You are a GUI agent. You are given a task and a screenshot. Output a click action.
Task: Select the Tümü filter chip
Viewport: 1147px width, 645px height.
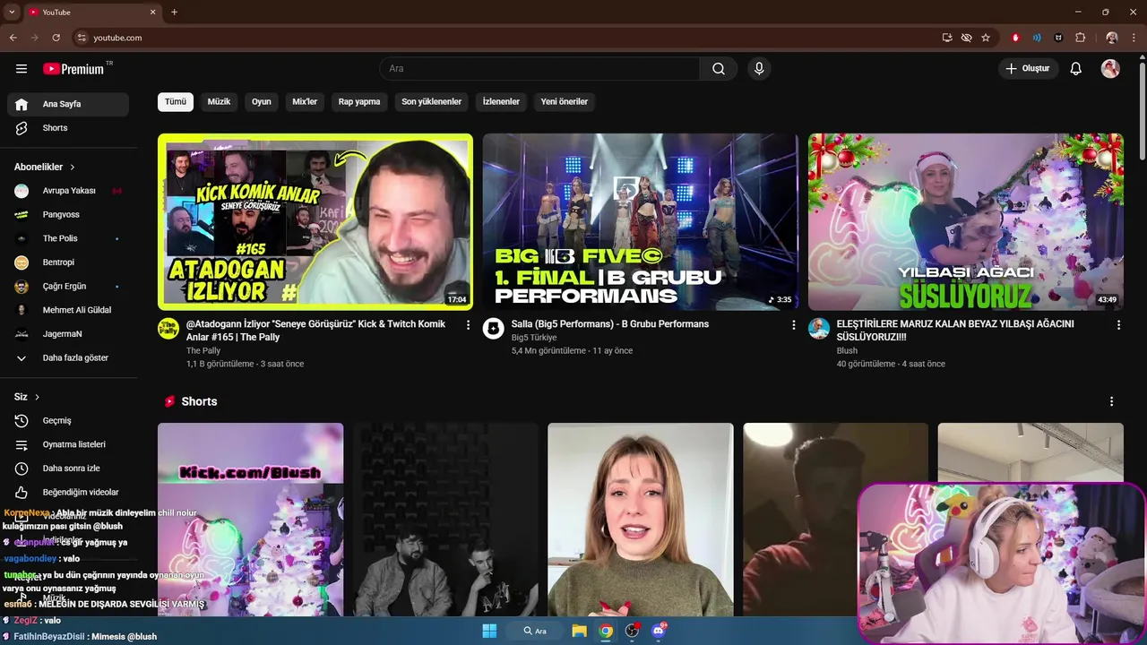click(176, 101)
